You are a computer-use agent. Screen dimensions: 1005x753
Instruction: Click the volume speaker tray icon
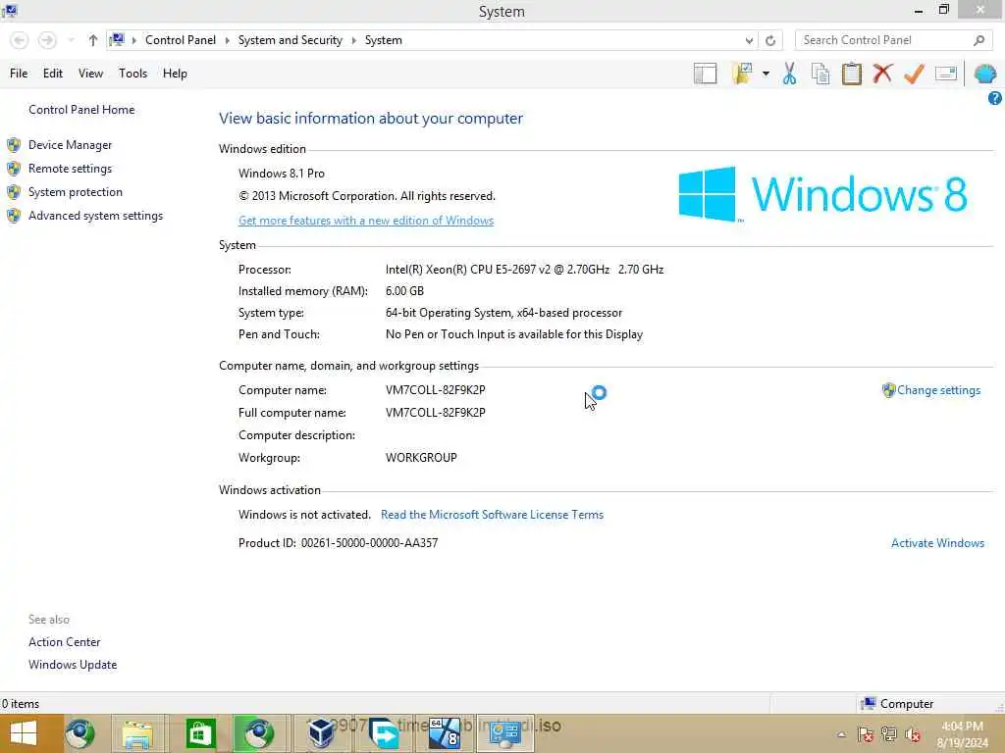(x=913, y=734)
